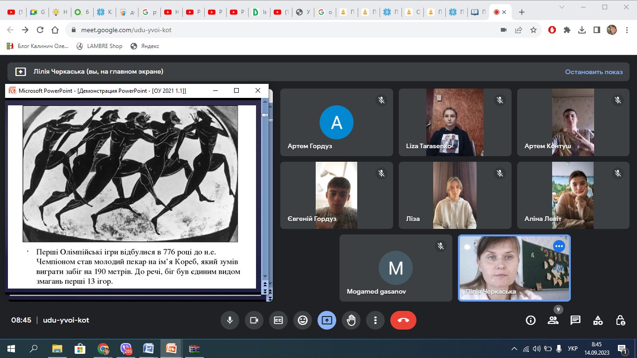This screenshot has height=358, width=637.
Task: Click the muted mic on Liza Tarasenko tile
Action: coord(500,100)
